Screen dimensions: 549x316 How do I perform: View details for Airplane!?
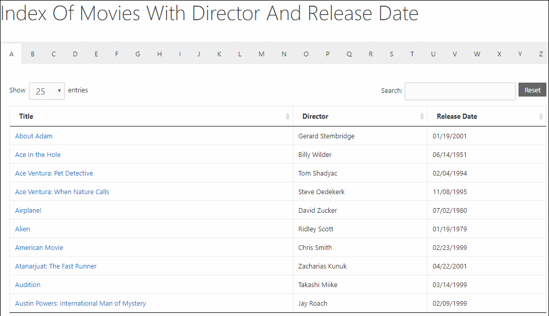[28, 210]
